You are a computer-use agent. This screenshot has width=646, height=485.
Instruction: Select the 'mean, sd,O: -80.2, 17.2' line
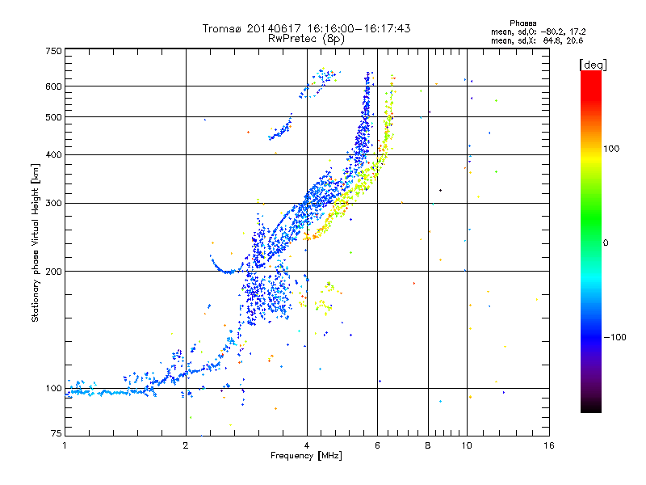(x=538, y=32)
